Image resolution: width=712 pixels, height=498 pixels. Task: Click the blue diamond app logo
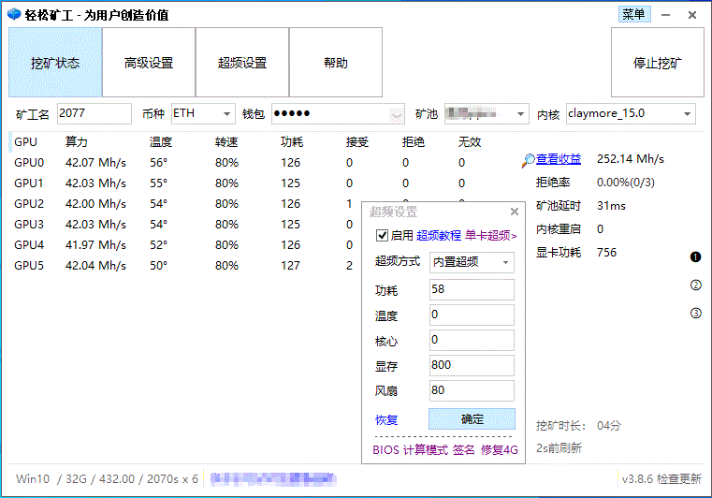click(14, 15)
